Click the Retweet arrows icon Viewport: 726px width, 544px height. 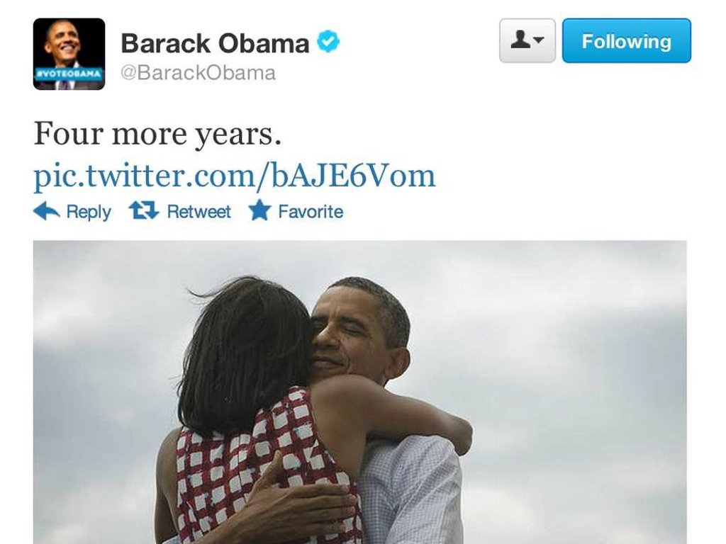143,210
